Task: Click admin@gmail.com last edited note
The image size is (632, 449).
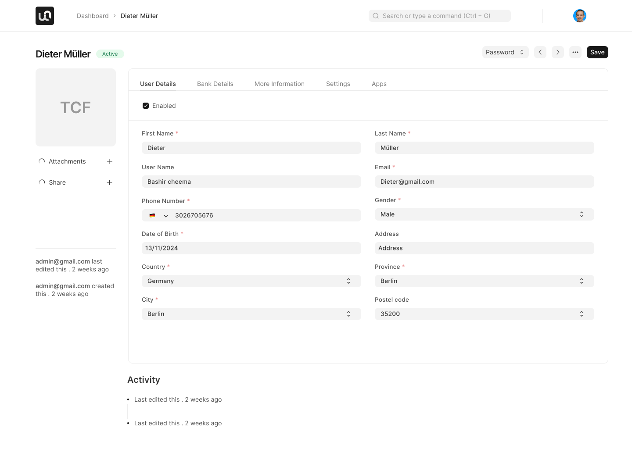Action: 72,265
